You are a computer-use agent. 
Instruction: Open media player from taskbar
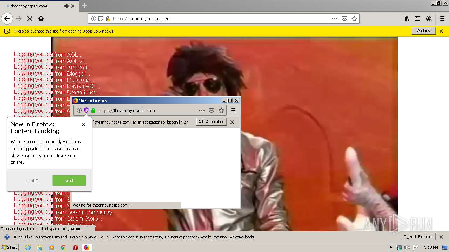pos(52,247)
